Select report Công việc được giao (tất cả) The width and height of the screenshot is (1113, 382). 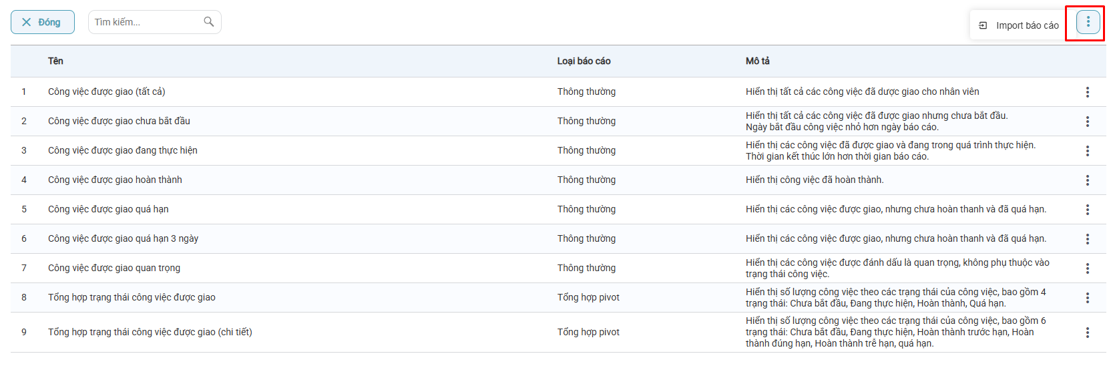click(x=106, y=91)
